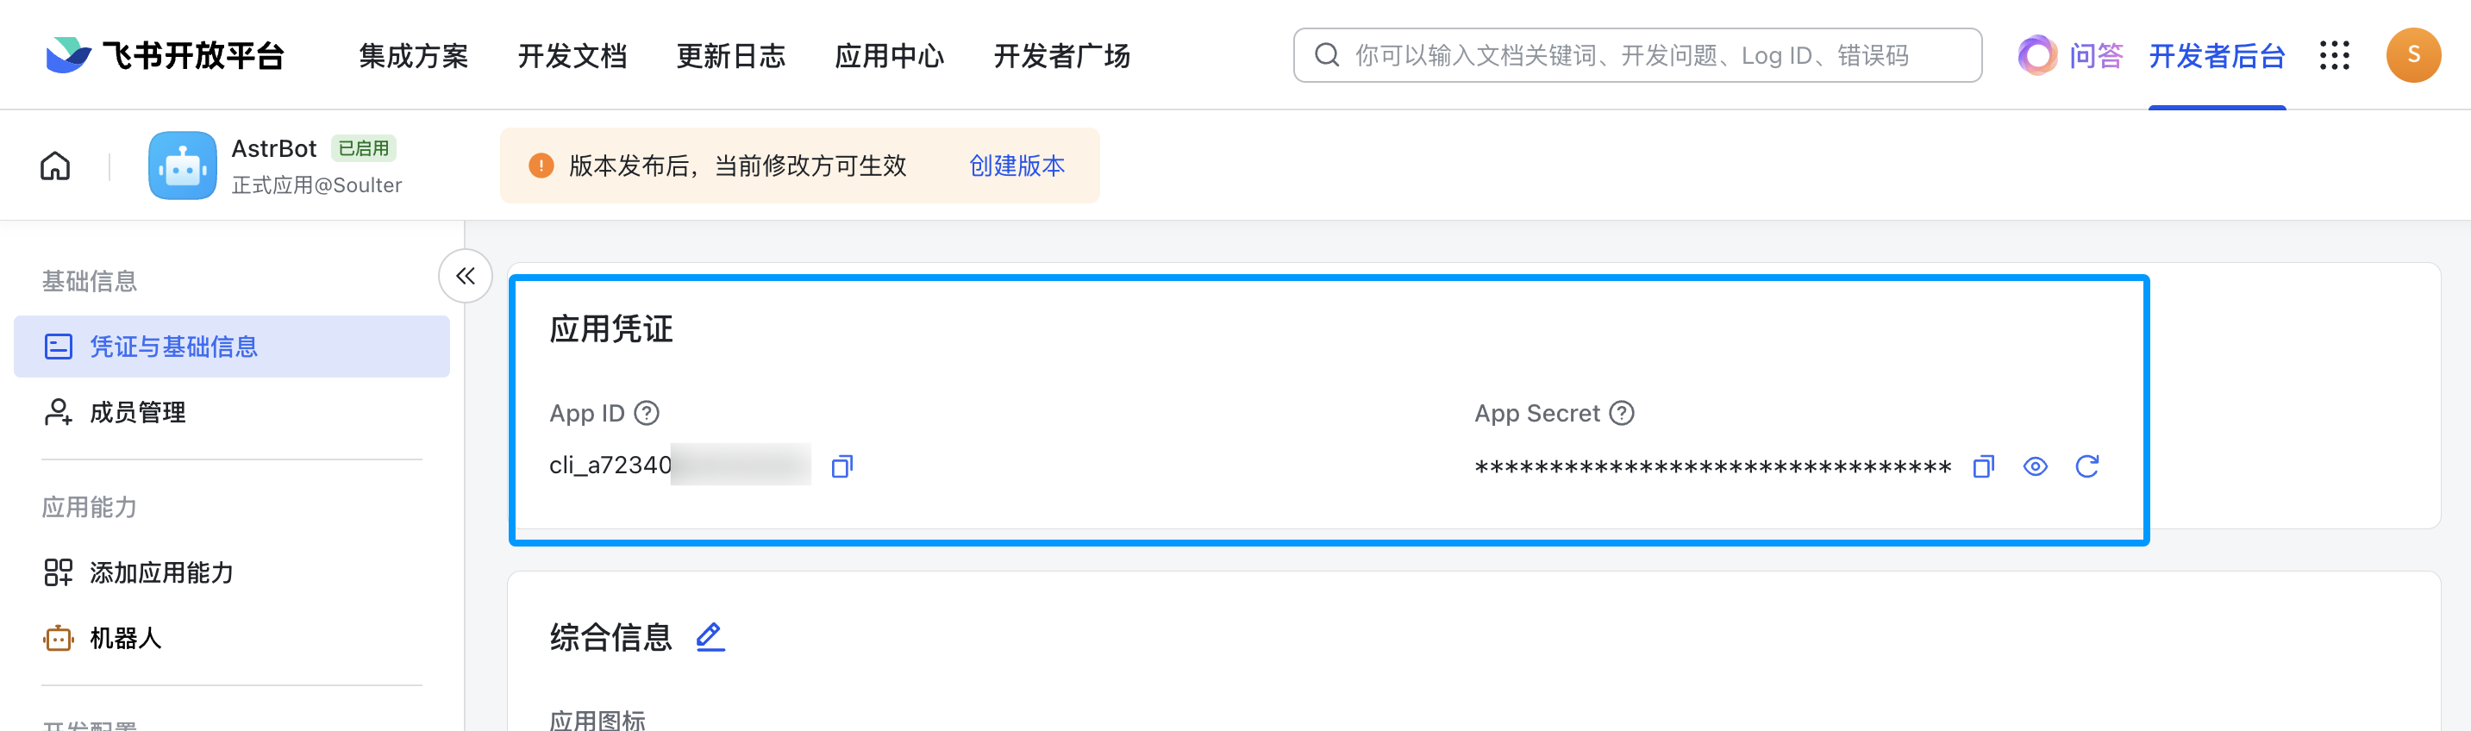Focus the documentation search input field
Viewport: 2471px width, 731px height.
coord(1636,56)
